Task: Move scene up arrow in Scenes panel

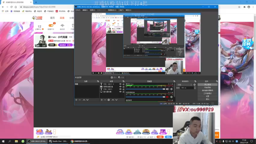Action: [84, 100]
